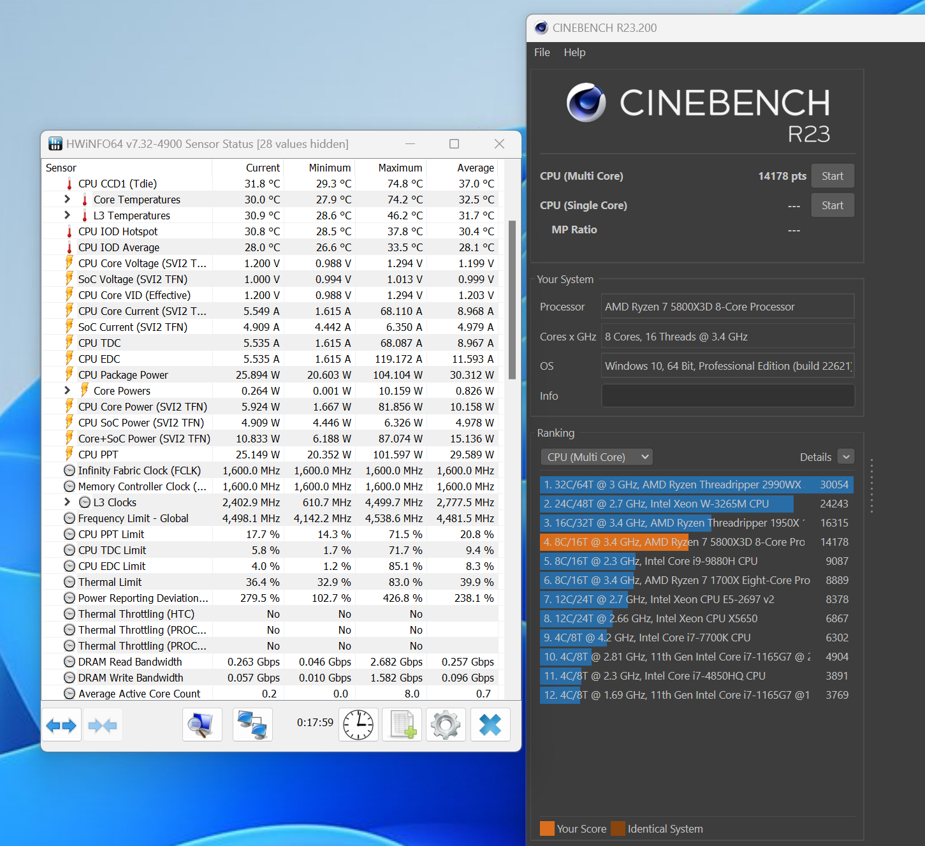Click the Cinebench title bar logo icon
Image resolution: width=925 pixels, height=846 pixels.
541,27
